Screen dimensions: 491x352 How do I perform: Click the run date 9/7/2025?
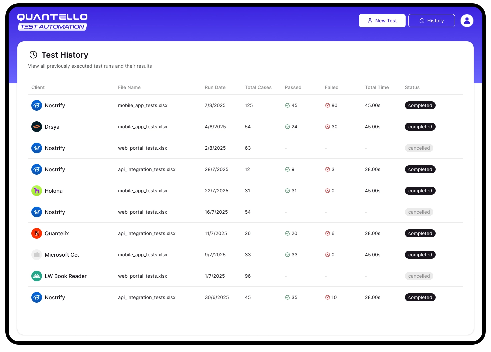tap(215, 255)
